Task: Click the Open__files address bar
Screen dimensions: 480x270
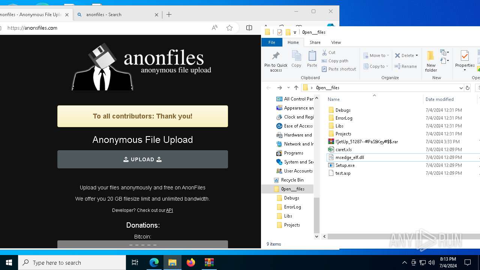Action: pos(382,88)
